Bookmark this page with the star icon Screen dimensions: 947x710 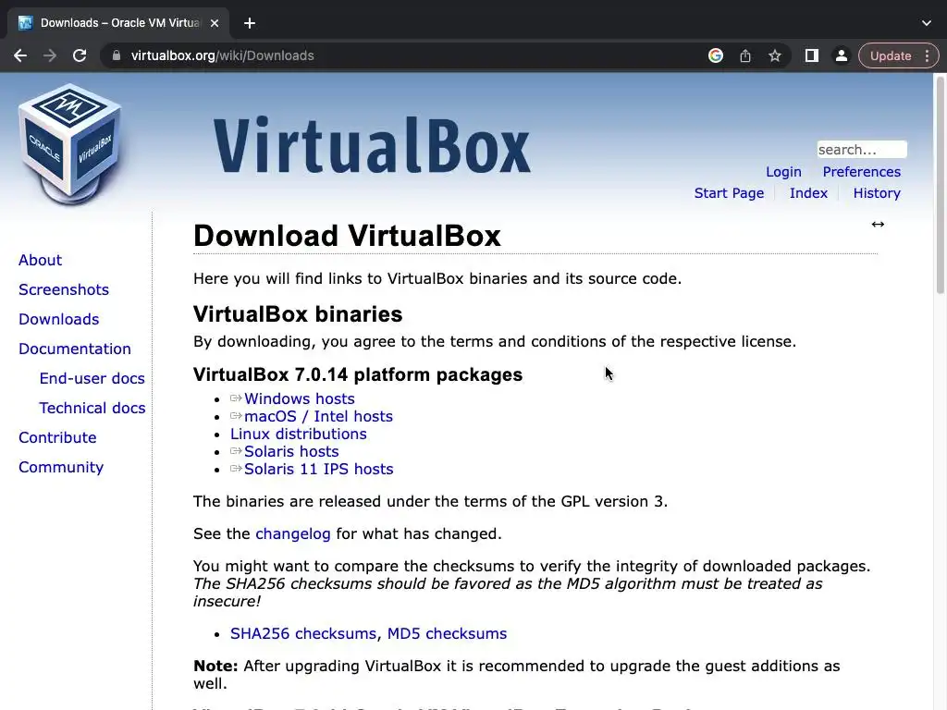coord(775,55)
